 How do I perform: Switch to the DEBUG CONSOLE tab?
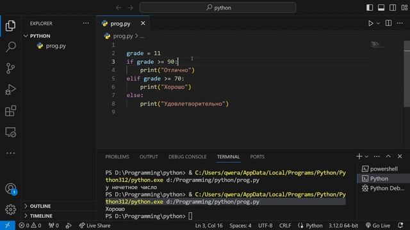[x=188, y=157]
